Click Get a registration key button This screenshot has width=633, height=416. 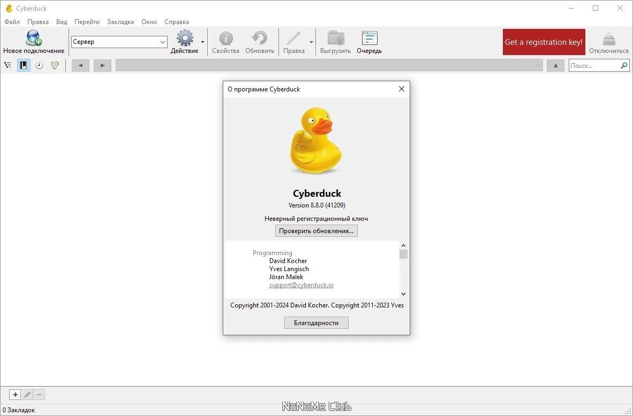(544, 42)
